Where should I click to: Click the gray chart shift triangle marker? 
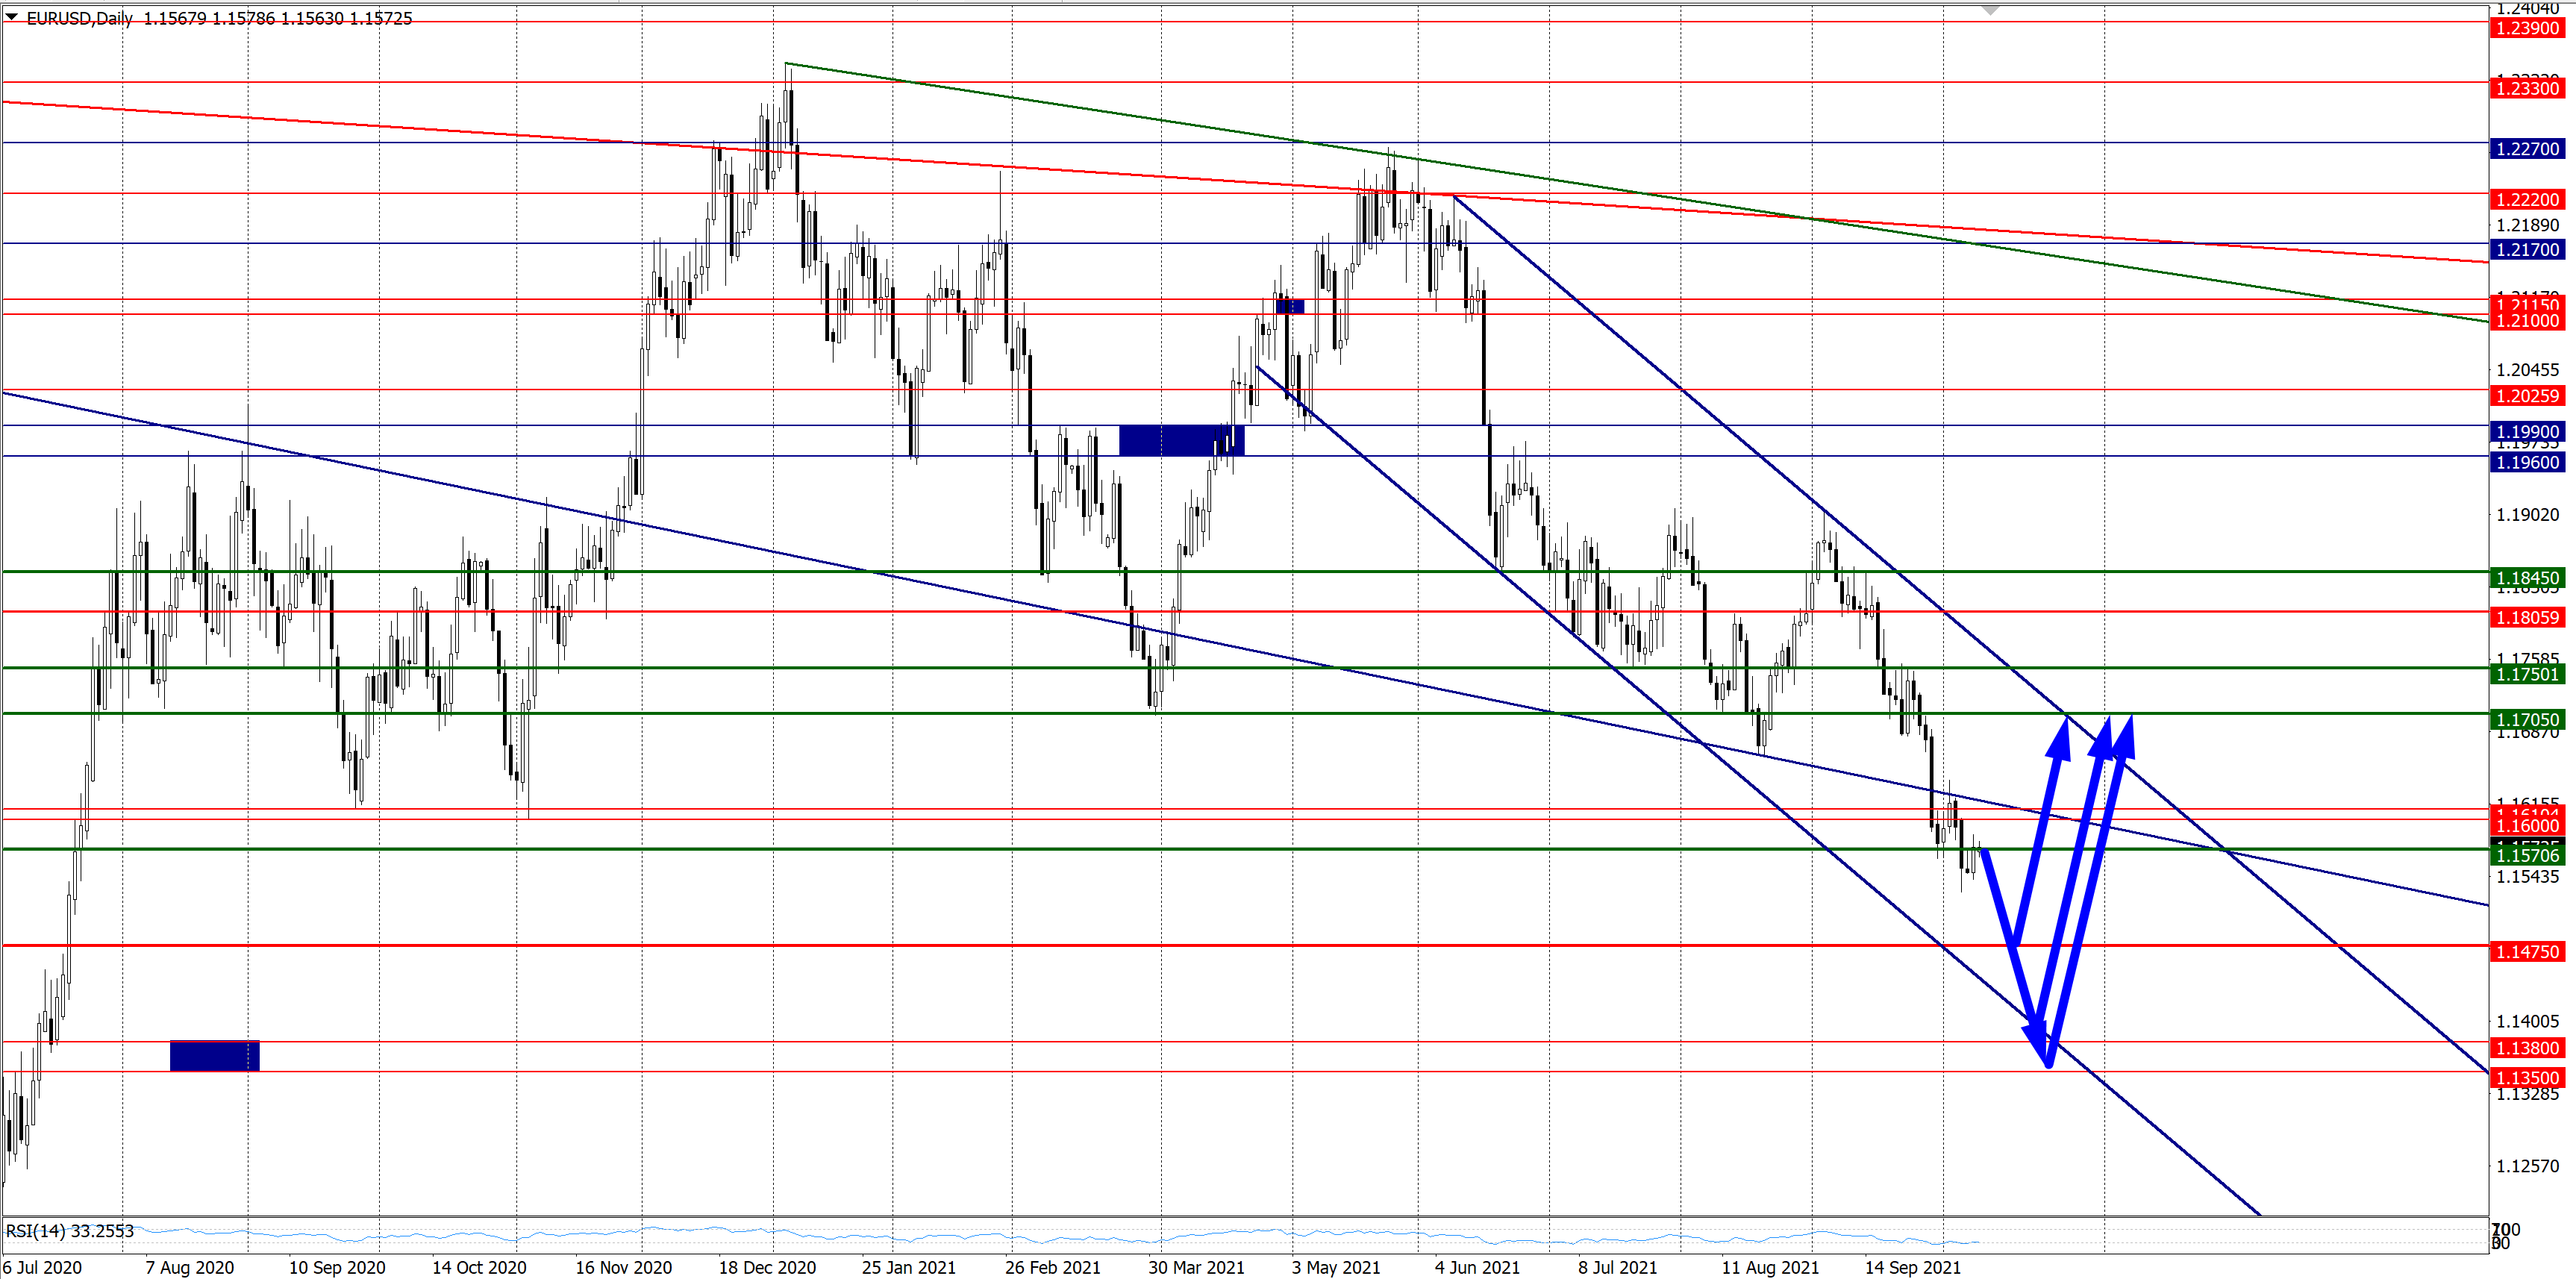click(1990, 10)
